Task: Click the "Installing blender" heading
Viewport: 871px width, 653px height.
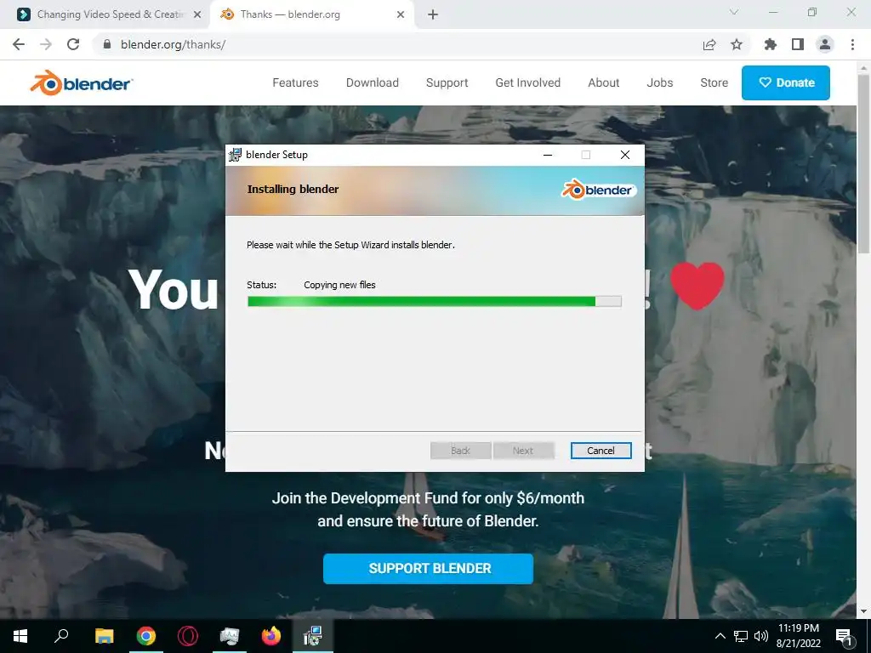Action: click(293, 190)
